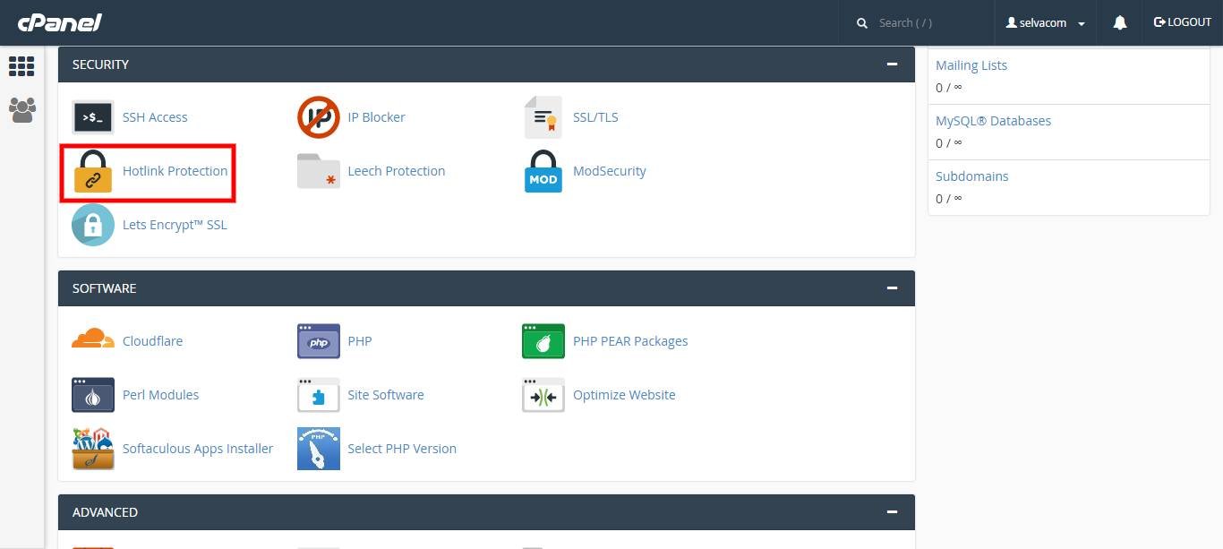Collapse the Software section
Image resolution: width=1223 pixels, height=549 pixels.
point(892,288)
